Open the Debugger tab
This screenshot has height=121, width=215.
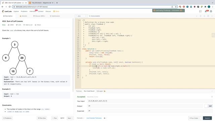tap(101, 91)
